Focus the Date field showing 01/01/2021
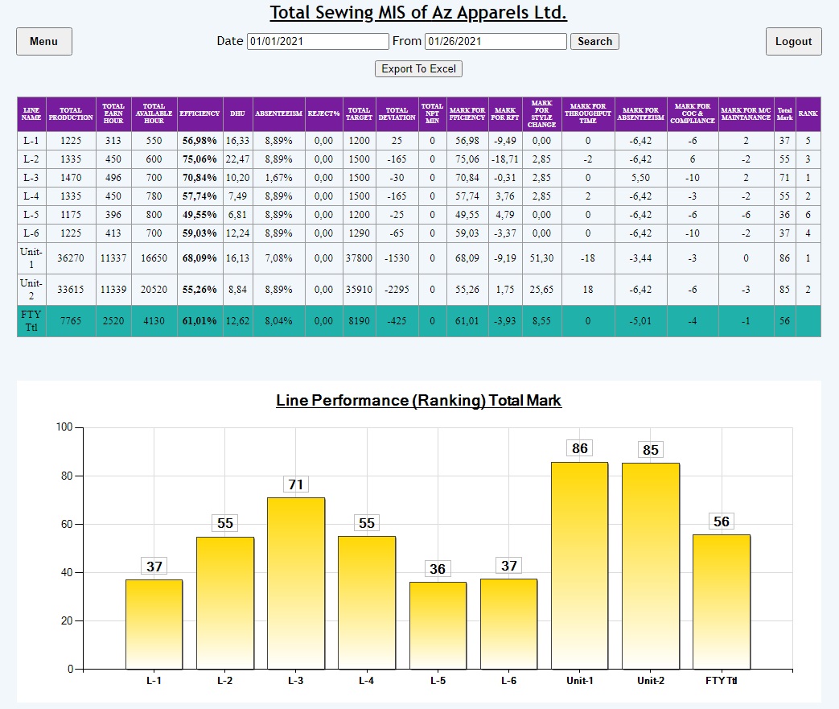 [x=318, y=41]
